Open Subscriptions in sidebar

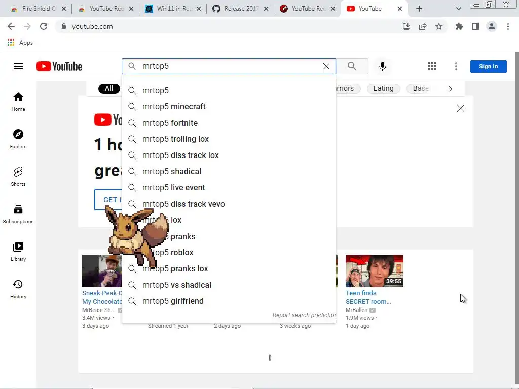click(x=18, y=214)
